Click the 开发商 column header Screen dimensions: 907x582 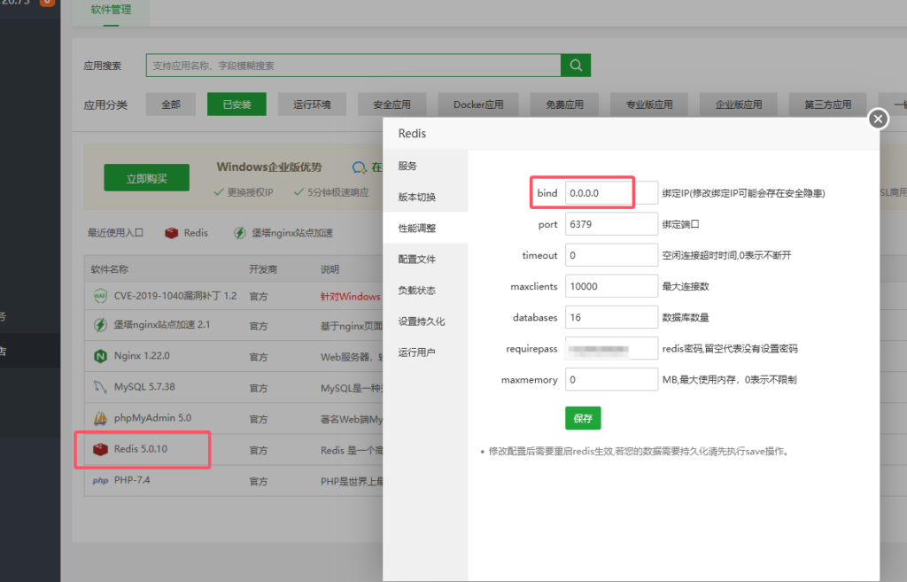263,269
